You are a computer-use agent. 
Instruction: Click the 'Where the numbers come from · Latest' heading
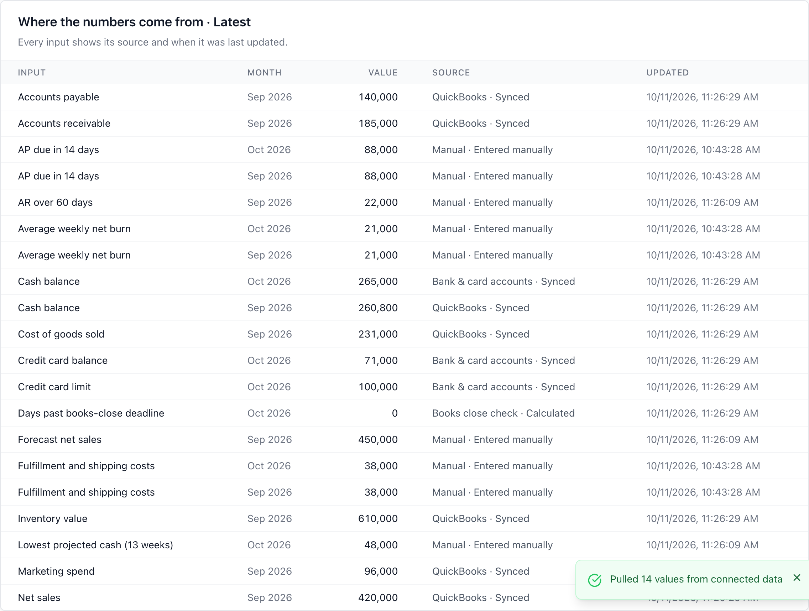pyautogui.click(x=134, y=22)
